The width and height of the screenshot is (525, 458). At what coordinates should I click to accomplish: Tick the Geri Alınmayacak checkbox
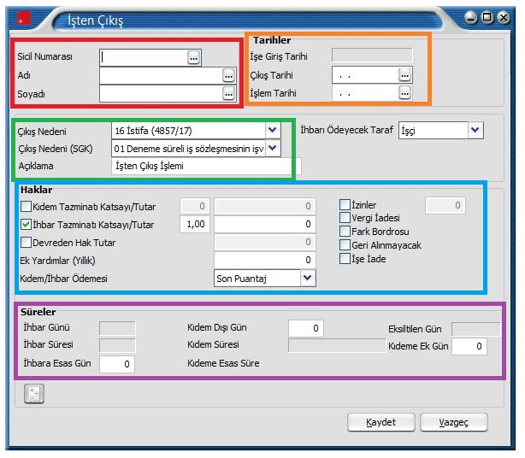(345, 245)
